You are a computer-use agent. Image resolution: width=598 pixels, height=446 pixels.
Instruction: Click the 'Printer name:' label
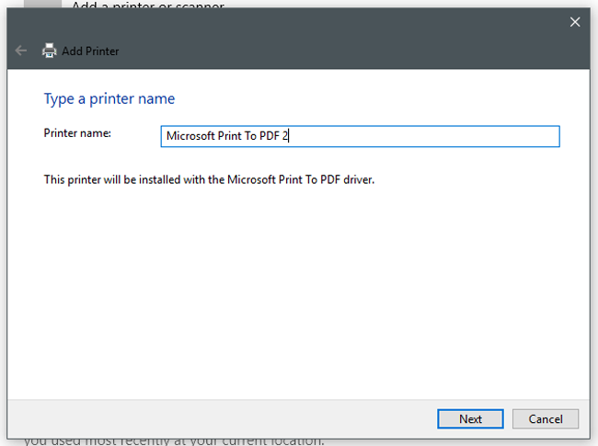[x=77, y=133]
